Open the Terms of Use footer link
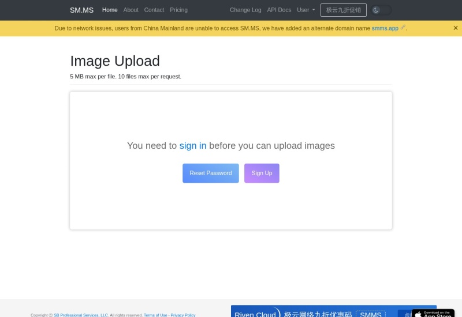Screen dimensions: 462x317 click(x=155, y=315)
